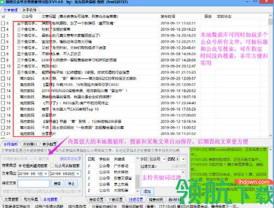The height and width of the screenshot is (208, 274).
Task: Tick the checkbox for row id 3
Action: click(3, 23)
